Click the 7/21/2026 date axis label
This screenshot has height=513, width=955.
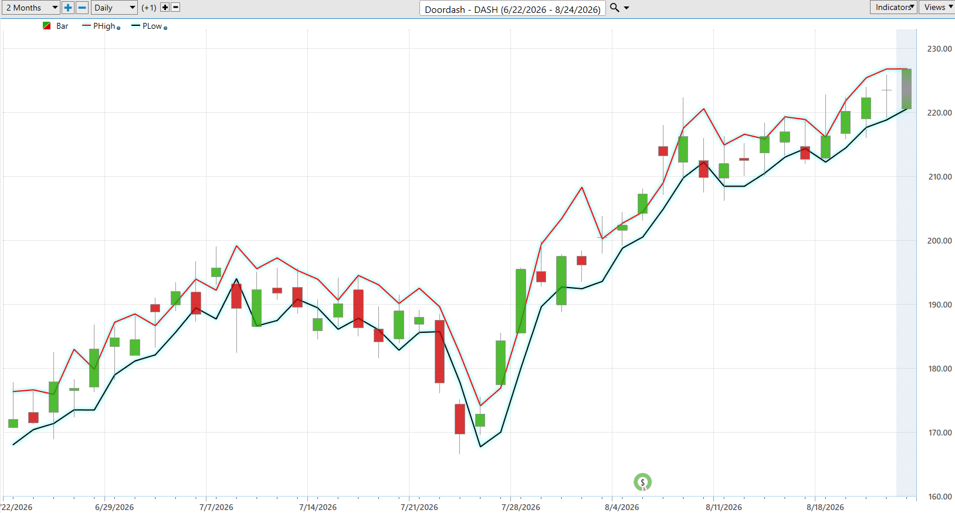(x=419, y=507)
